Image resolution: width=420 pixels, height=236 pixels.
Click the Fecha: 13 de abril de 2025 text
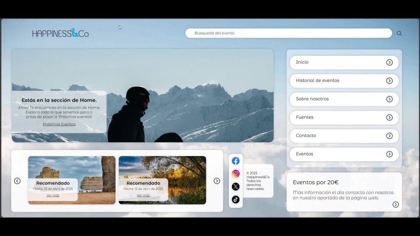point(143,189)
